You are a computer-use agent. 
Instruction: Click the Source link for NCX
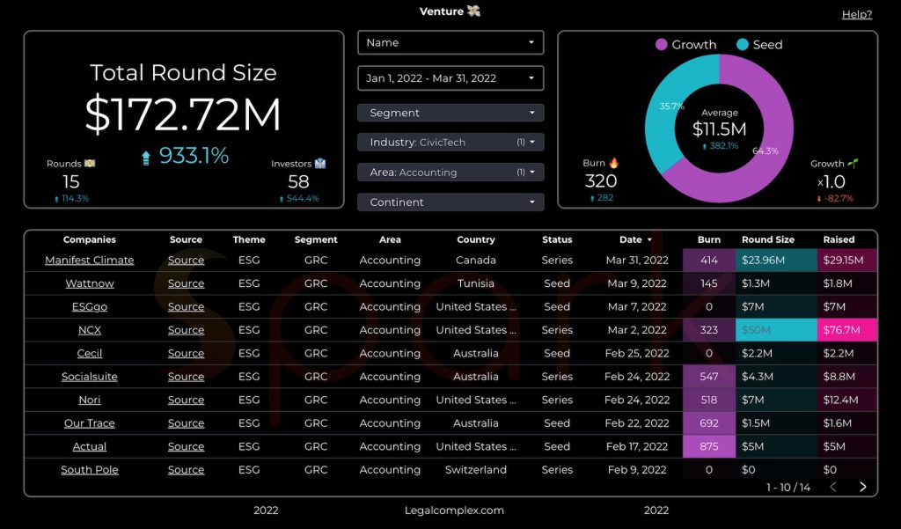pos(187,330)
